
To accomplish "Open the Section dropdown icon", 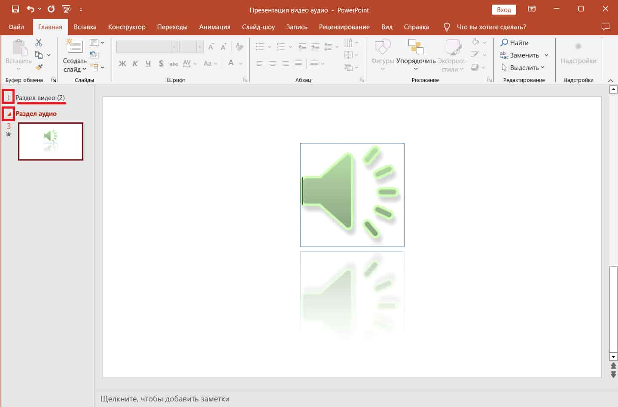I will tap(97, 67).
